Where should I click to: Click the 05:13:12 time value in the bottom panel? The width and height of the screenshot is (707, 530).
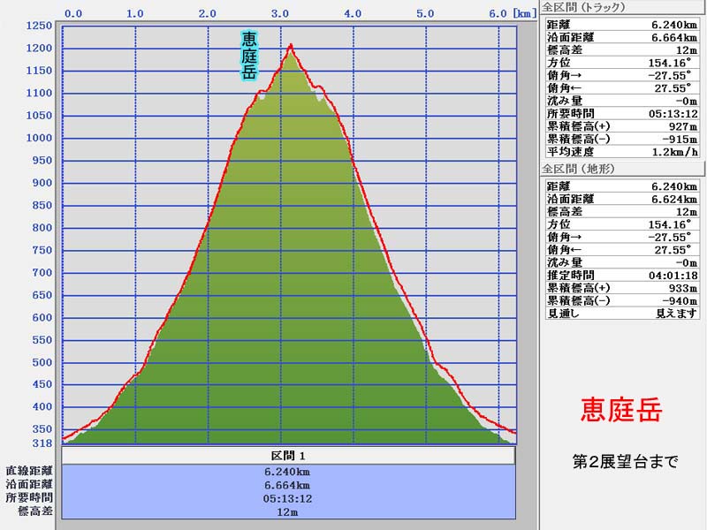(x=288, y=498)
